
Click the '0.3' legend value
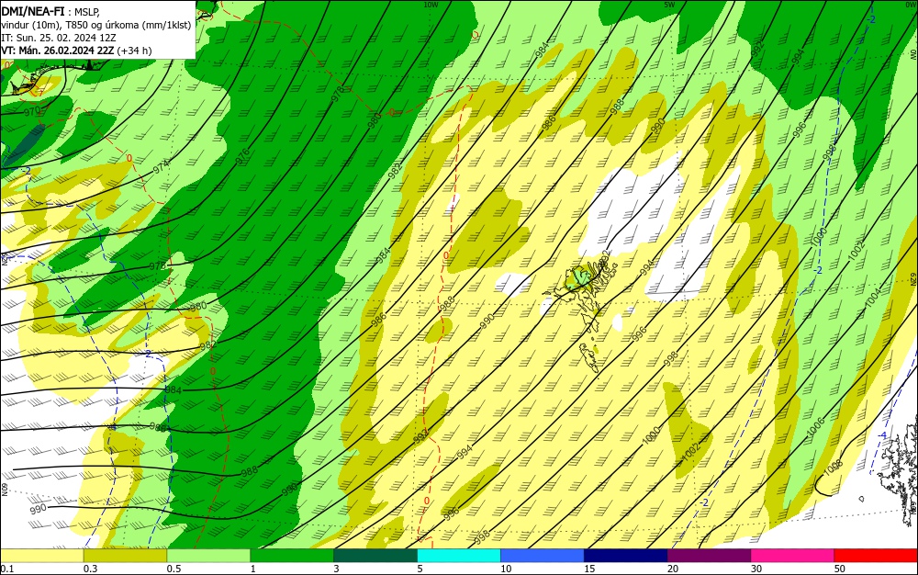tap(91, 569)
